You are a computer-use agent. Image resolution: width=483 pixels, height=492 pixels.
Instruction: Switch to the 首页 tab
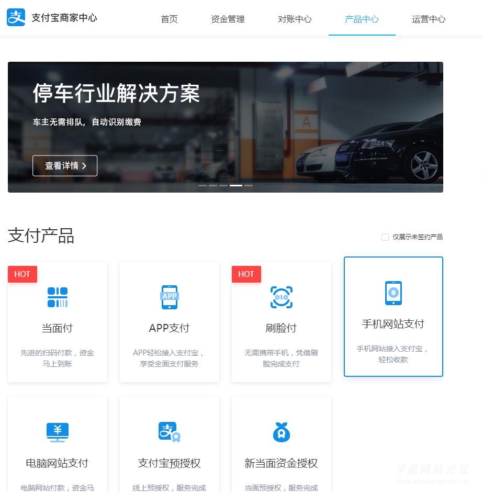tap(169, 19)
